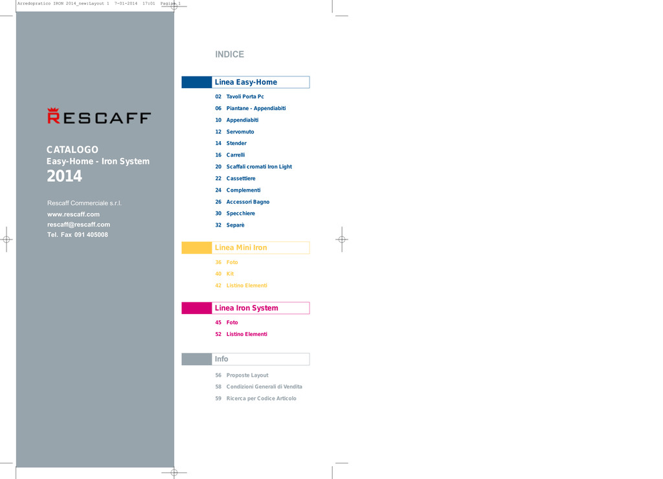Open the 12 Servomuto entry
Viewport: 663px width, 479px height.
tap(234, 132)
